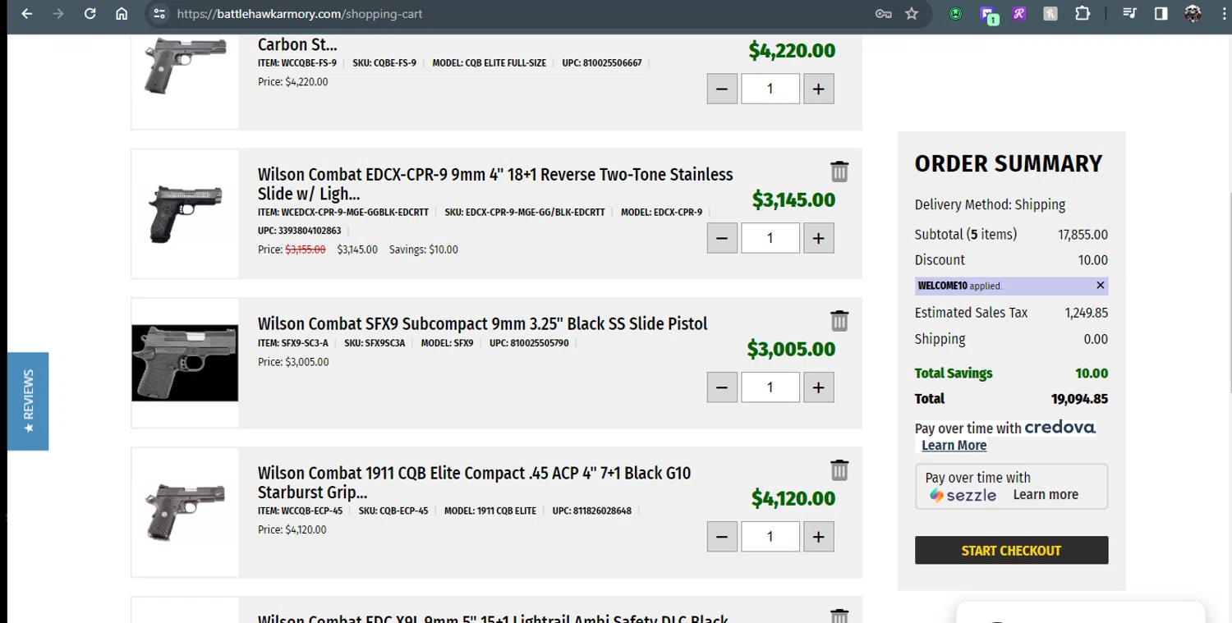
Task: Click the Start Checkout button
Action: (1011, 551)
